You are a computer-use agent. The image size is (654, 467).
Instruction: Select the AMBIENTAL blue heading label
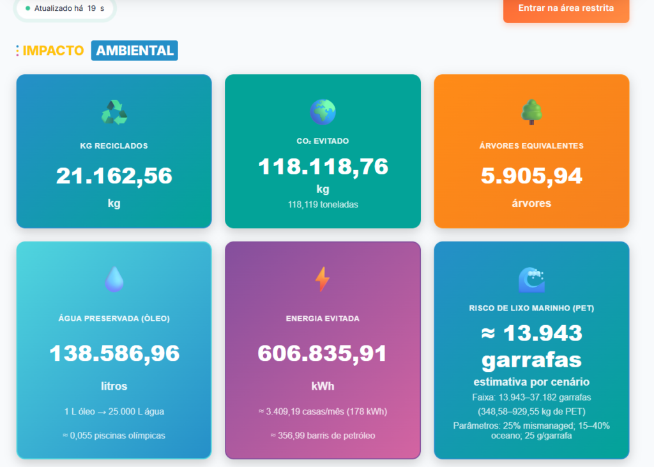[135, 50]
